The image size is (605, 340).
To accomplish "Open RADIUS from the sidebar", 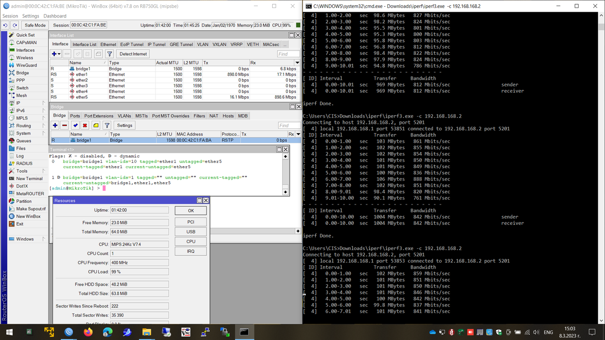I will [x=24, y=163].
